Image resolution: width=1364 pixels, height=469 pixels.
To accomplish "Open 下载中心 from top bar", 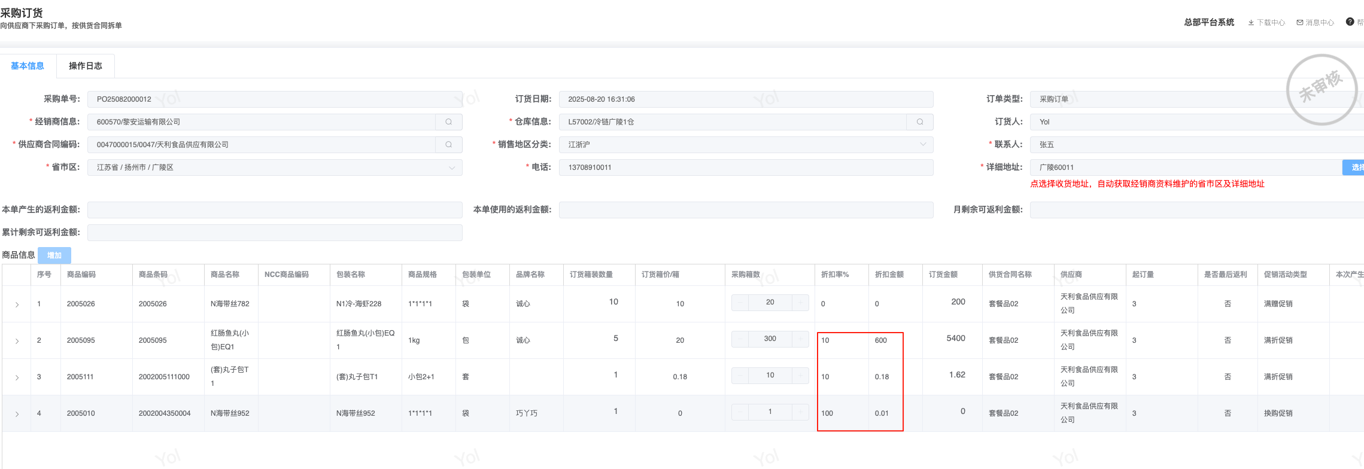I will (x=1266, y=23).
